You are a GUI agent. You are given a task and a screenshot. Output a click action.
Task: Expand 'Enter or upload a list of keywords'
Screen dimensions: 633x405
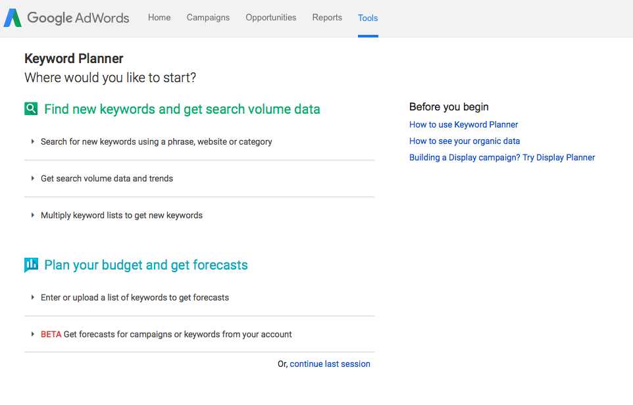pos(134,297)
